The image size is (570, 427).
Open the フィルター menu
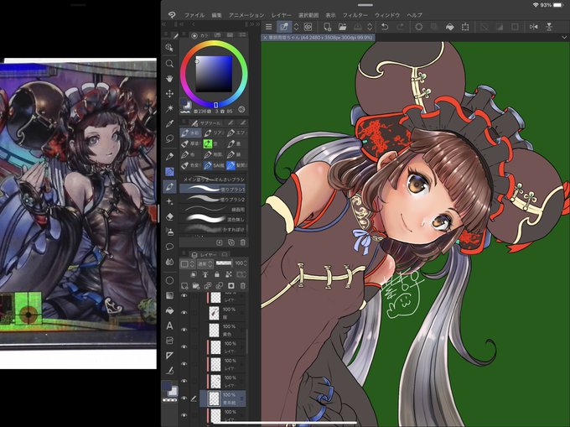[355, 15]
